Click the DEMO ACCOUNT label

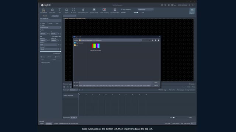coord(183,5)
